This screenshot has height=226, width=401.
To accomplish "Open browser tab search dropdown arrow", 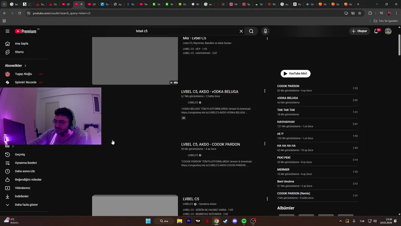I will tap(4, 4).
